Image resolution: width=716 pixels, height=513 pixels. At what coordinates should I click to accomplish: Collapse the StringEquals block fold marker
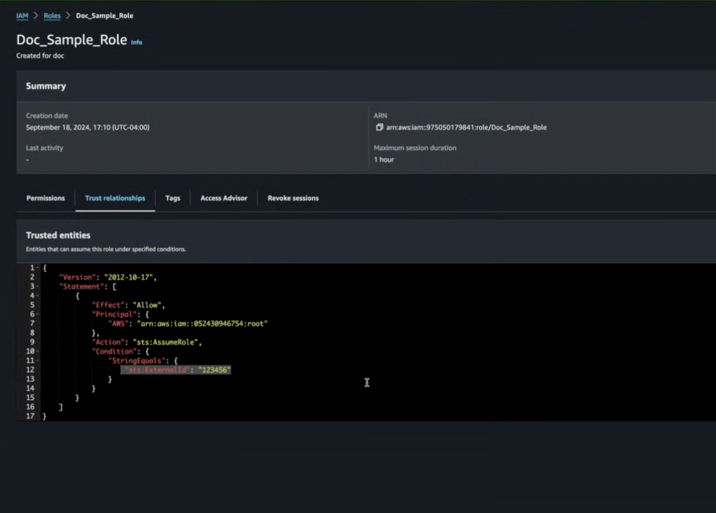pos(38,361)
